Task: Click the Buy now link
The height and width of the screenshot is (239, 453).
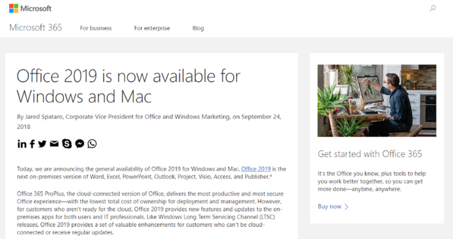Action: pos(329,206)
